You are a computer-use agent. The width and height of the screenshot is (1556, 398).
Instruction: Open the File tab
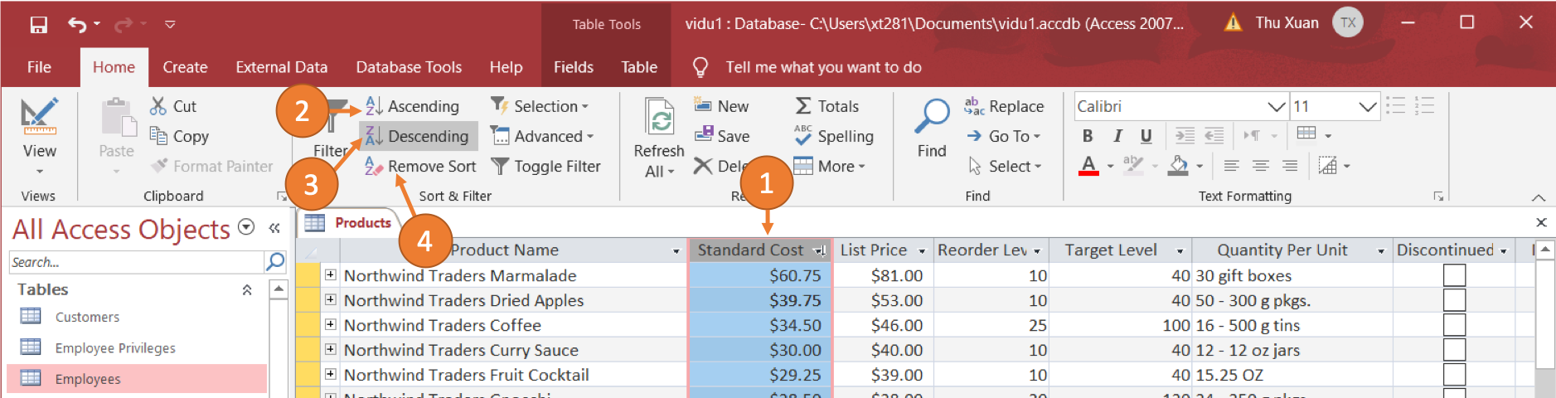tap(39, 67)
